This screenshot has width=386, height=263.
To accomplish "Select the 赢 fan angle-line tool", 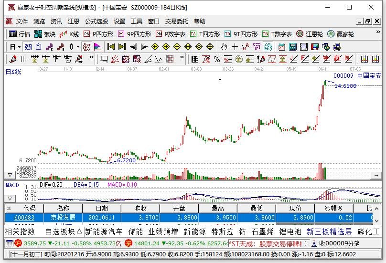I will [337, 59].
